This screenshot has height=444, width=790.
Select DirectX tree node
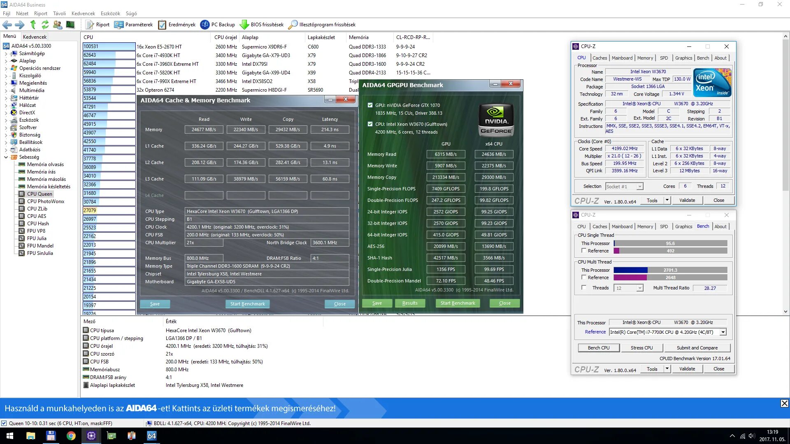tap(27, 113)
